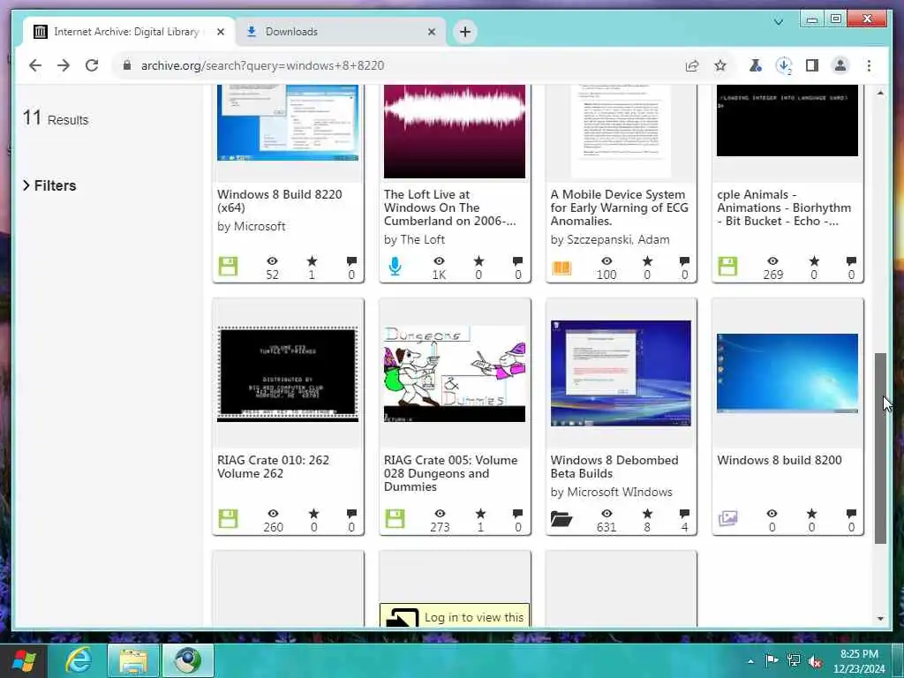The image size is (904, 678).
Task: Go back to the previous page
Action: (x=35, y=65)
